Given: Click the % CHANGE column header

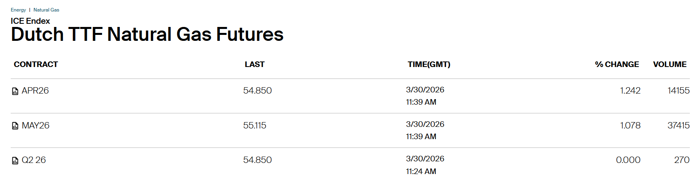Looking at the screenshot, I should click(617, 65).
